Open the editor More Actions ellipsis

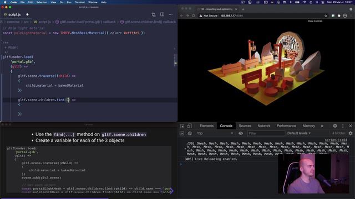(x=171, y=14)
